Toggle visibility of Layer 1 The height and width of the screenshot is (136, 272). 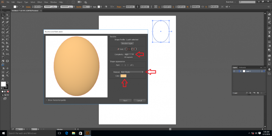(x=234, y=71)
